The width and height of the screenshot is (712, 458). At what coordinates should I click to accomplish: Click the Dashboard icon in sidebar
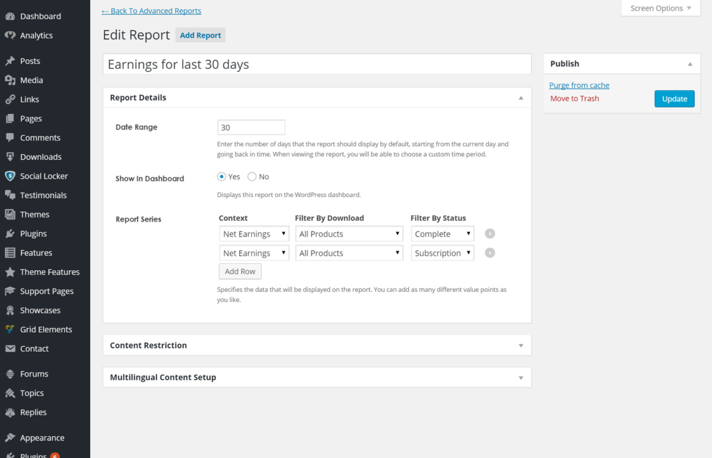pyautogui.click(x=10, y=17)
